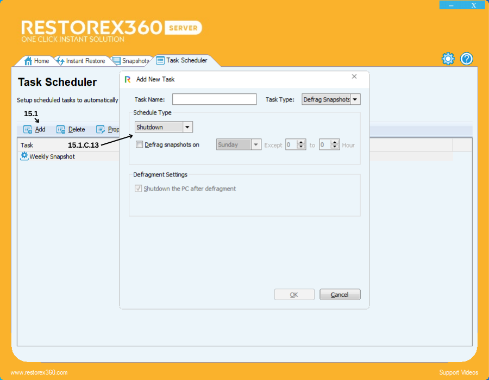Click the Cancel button in Add New Task
This screenshot has width=489, height=380.
[x=340, y=294]
